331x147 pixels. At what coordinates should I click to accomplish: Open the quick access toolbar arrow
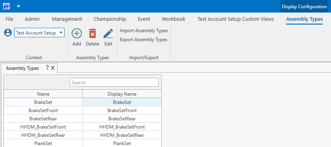pos(18,6)
